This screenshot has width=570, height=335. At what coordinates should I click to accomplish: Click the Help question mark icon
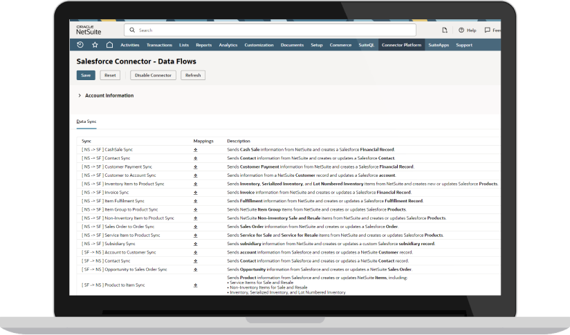461,30
